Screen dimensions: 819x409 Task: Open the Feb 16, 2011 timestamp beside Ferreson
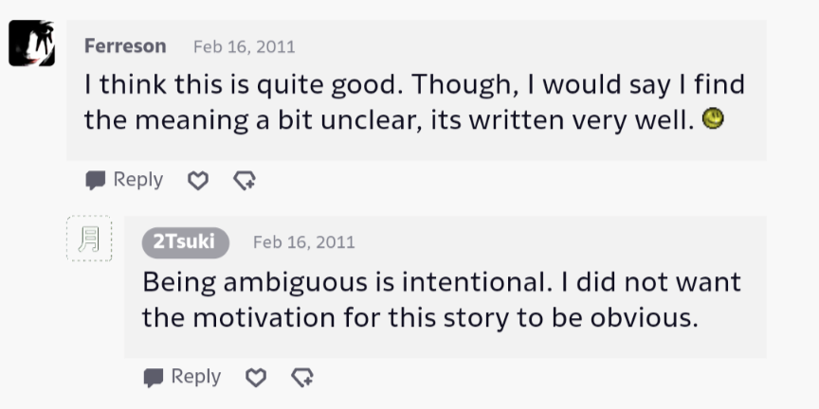click(x=244, y=46)
